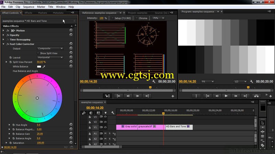Go to Out point in Program monitor
The image size is (275, 154).
245,96
